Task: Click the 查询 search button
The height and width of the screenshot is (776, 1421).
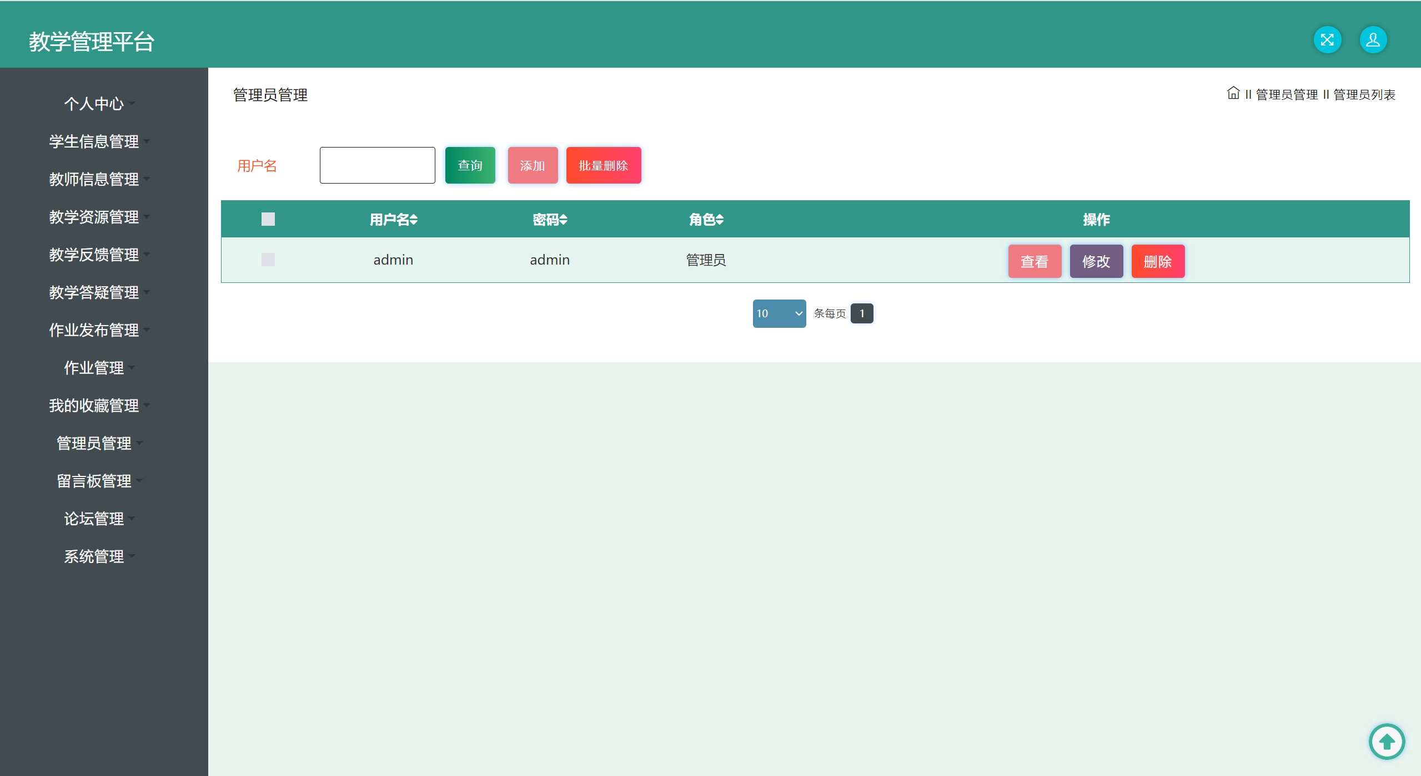Action: click(470, 165)
